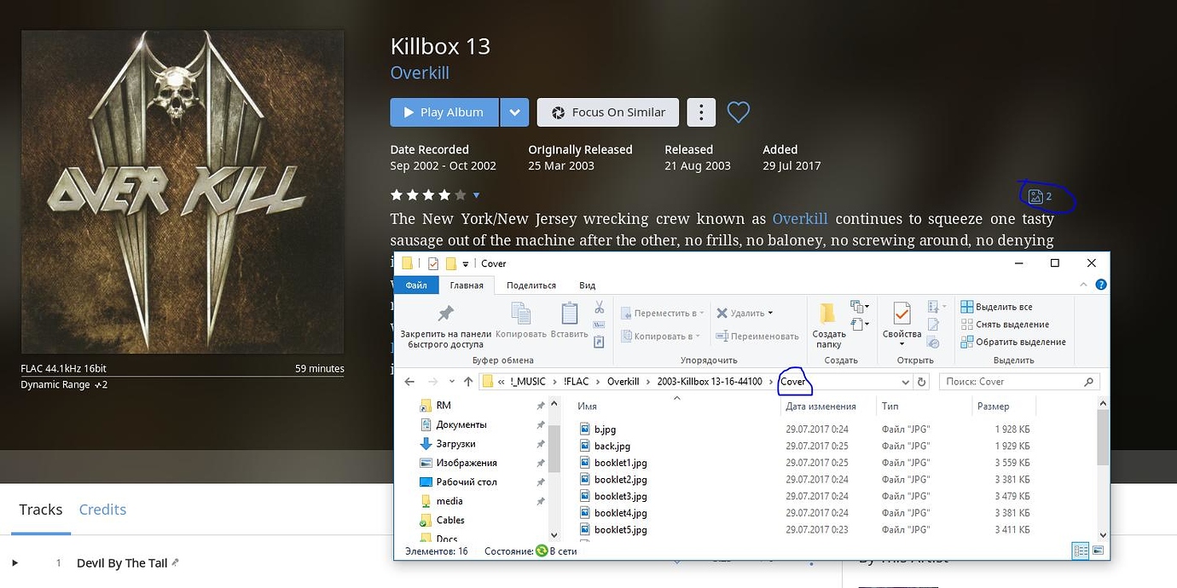Click Focus On Similar button
Screen dimensions: 1177x588
pyautogui.click(x=608, y=112)
